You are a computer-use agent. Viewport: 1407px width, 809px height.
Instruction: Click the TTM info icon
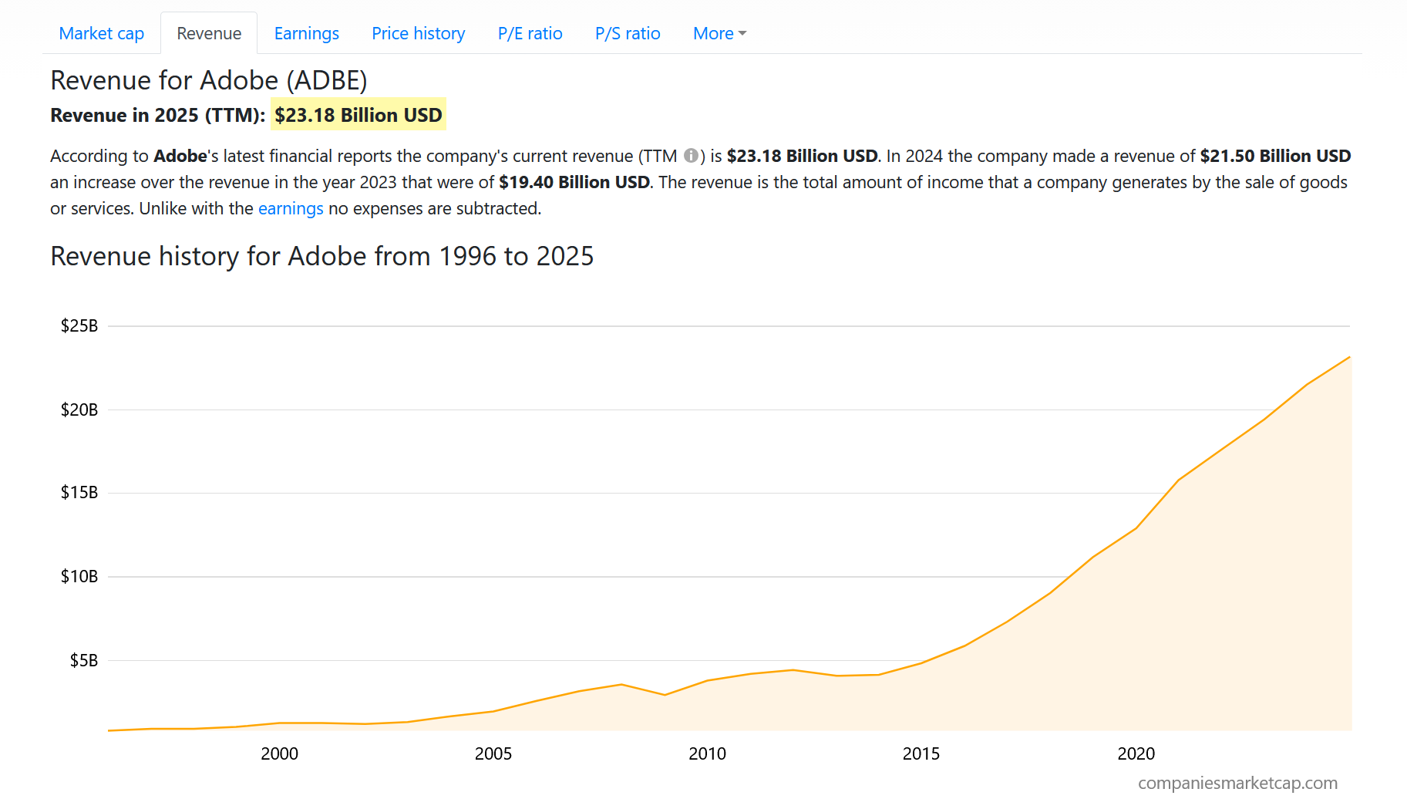click(x=691, y=156)
